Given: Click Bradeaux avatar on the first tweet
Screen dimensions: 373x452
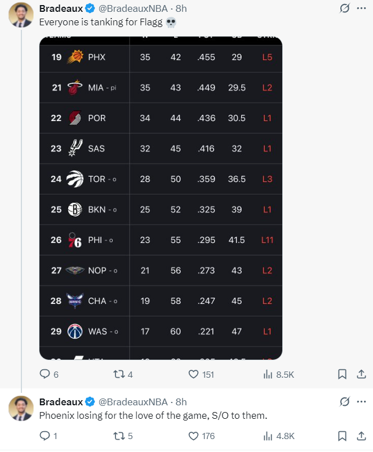Looking at the screenshot, I should point(21,15).
